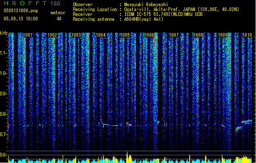Click the 'Receiving antenna' field label
Viewport: 256px width, 163px height.
click(94, 19)
